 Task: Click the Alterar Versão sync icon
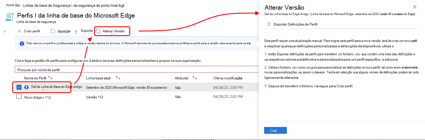click(98, 31)
